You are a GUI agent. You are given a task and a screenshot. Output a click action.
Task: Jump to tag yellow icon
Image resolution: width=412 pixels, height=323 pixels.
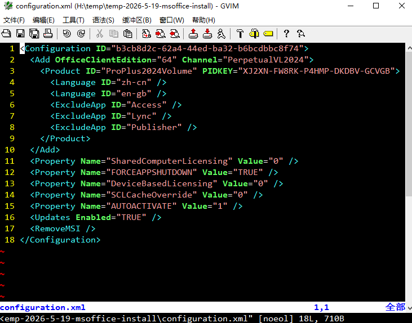coord(268,34)
